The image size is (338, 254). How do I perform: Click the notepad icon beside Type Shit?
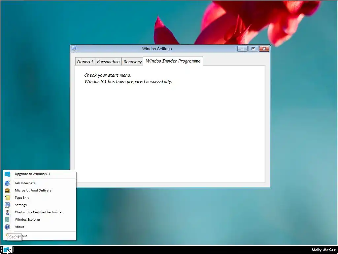point(7,198)
